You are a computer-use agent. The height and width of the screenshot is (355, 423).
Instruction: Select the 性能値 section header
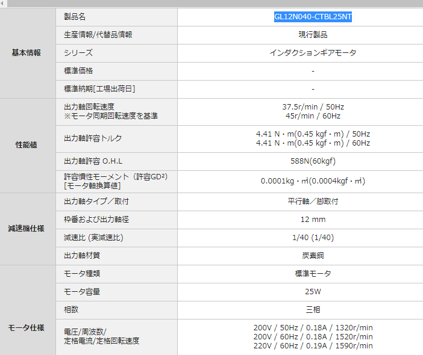tap(27, 145)
